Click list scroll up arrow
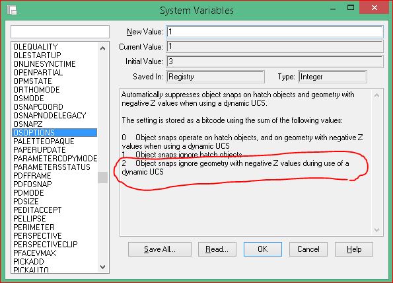 (102, 48)
